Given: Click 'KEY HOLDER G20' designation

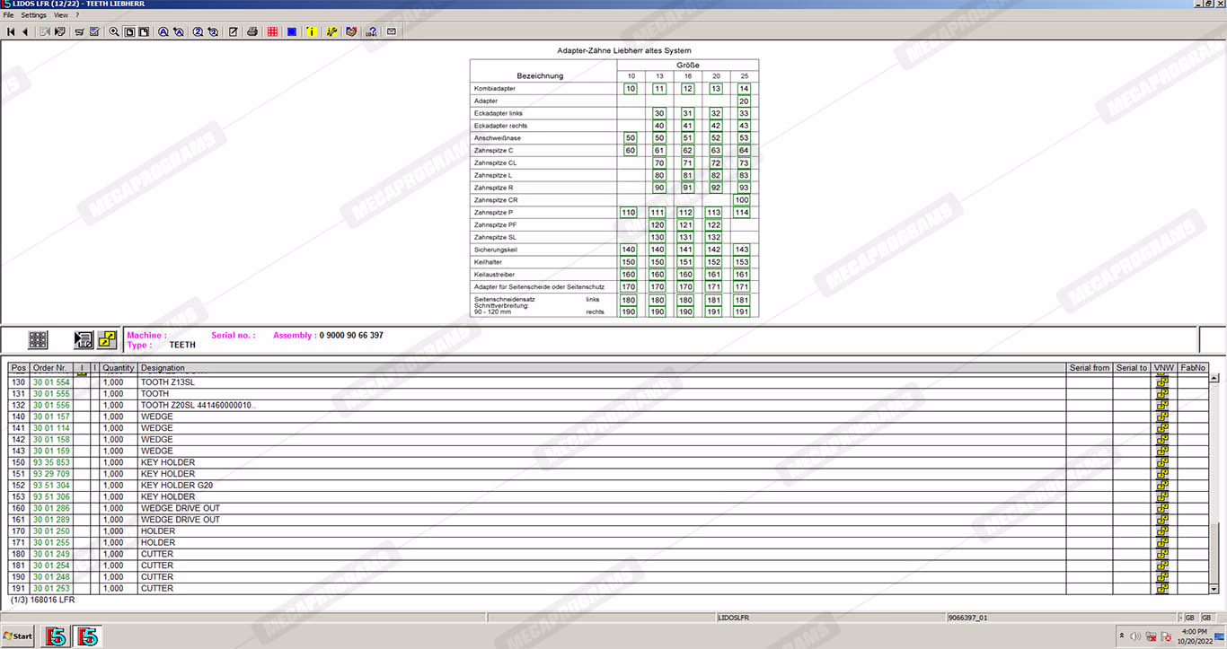Looking at the screenshot, I should pos(176,486).
